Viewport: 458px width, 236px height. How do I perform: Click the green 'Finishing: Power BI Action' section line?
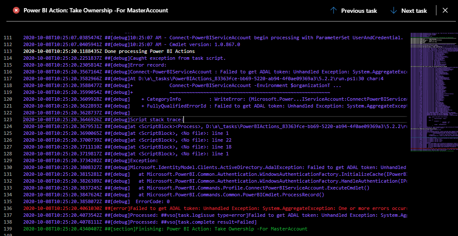point(165,229)
